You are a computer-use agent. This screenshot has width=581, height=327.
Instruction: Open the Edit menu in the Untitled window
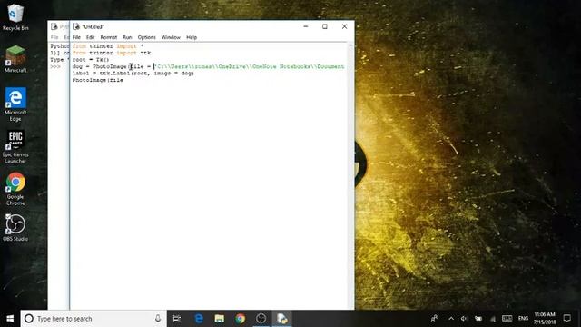pyautogui.click(x=91, y=37)
